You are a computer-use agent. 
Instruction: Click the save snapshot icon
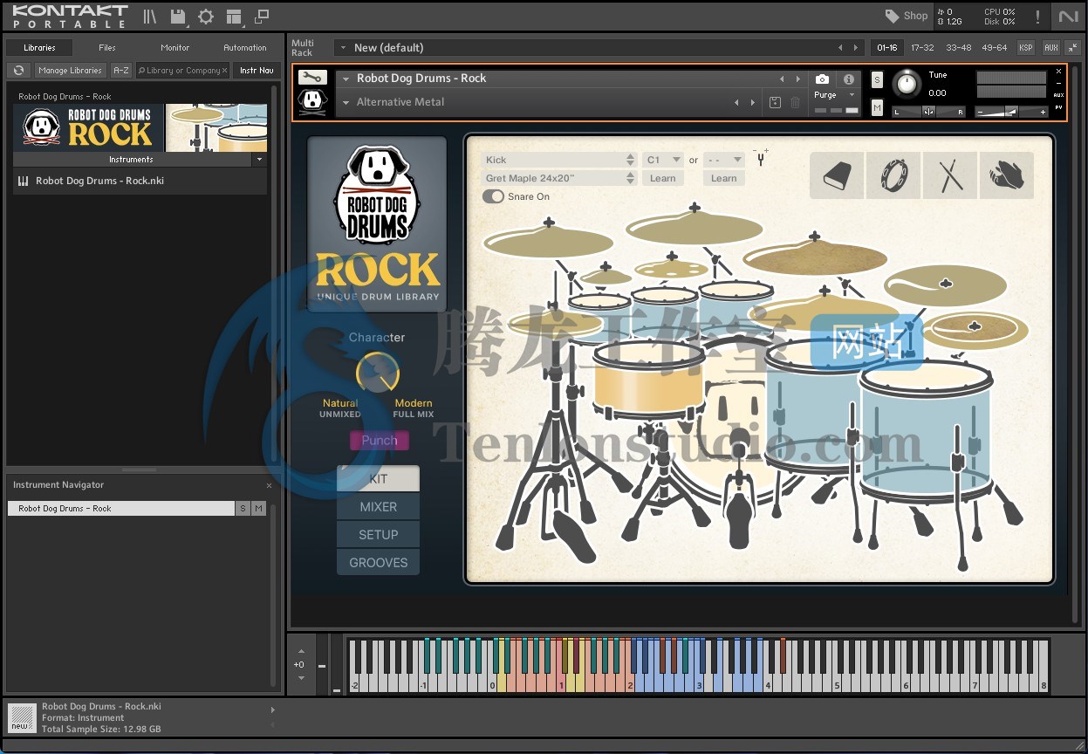click(775, 102)
